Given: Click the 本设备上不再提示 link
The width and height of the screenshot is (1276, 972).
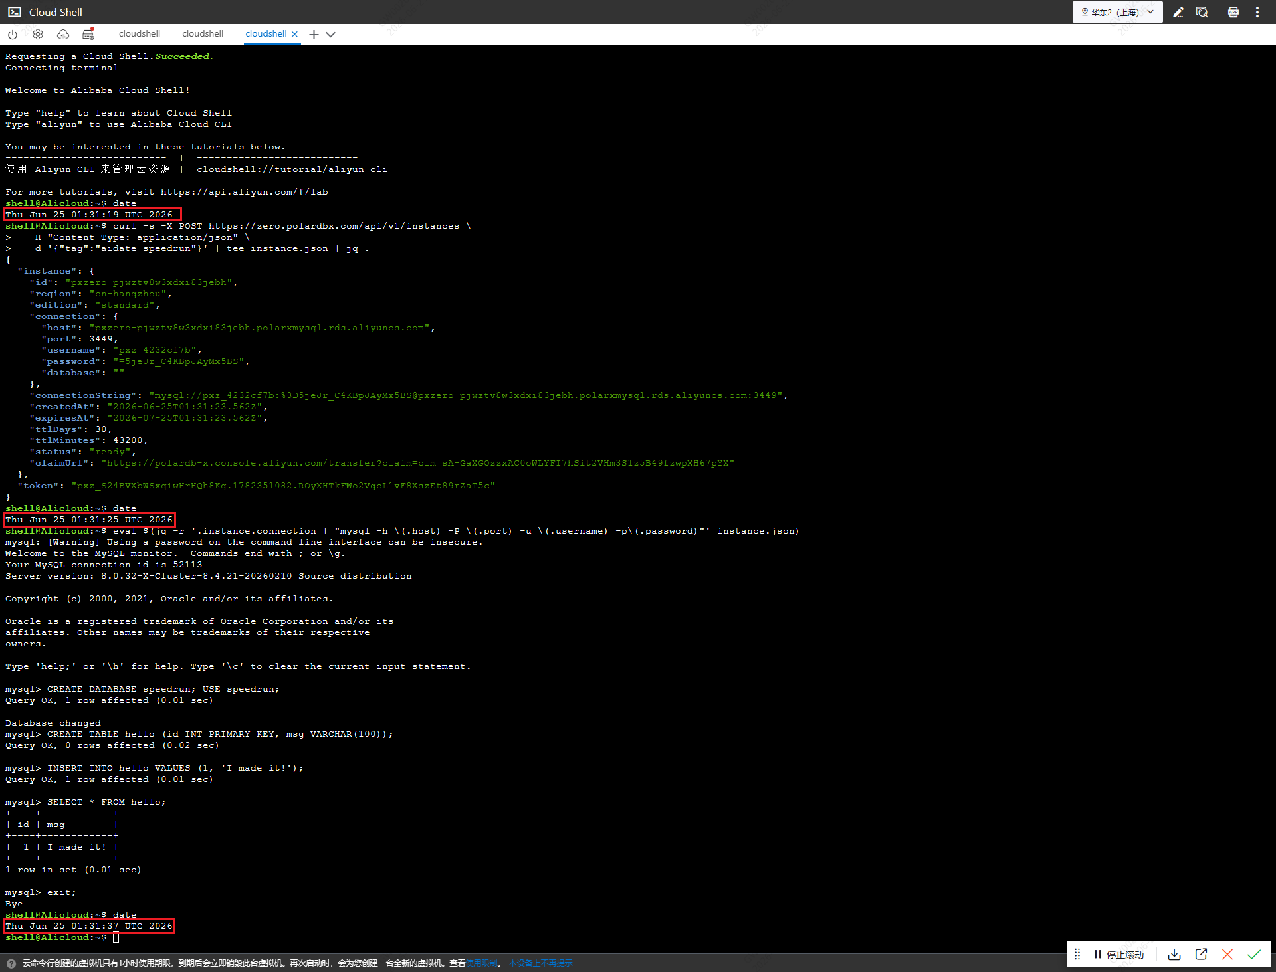Looking at the screenshot, I should pyautogui.click(x=540, y=963).
